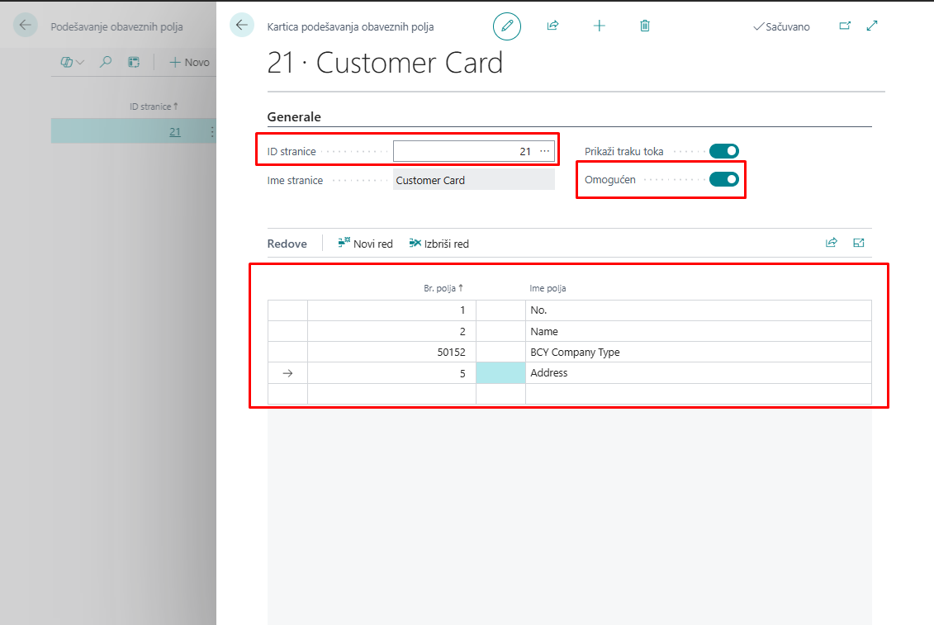Open the Redove menu
This screenshot has width=934, height=625.
click(x=287, y=244)
